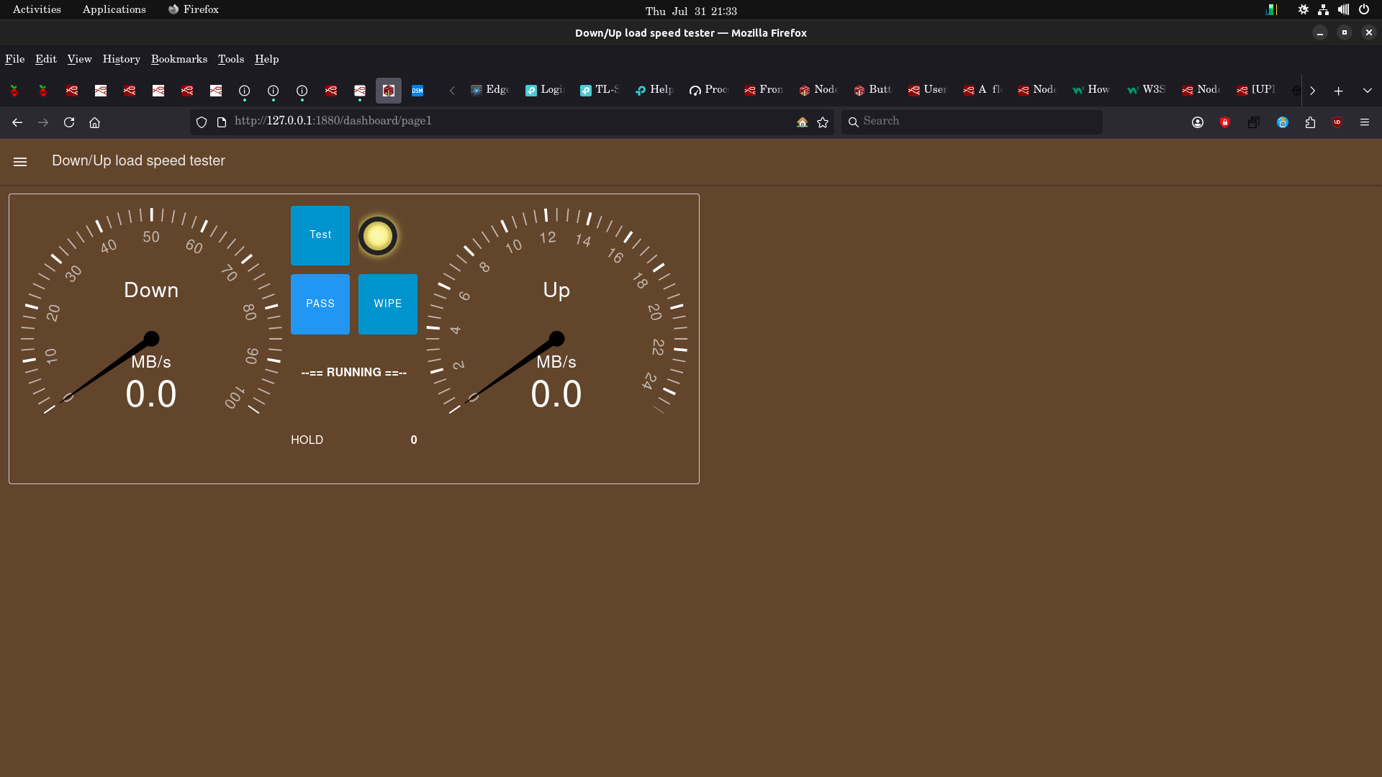
Task: Click the uBlock Origin toolbar icon
Action: (x=1337, y=122)
